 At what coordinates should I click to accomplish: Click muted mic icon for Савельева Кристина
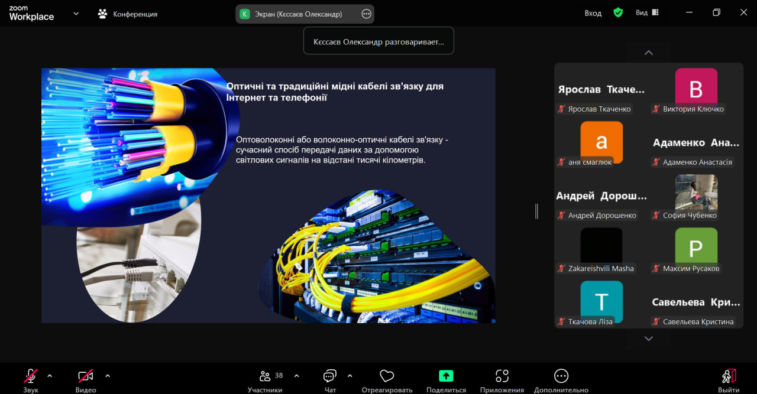[656, 321]
